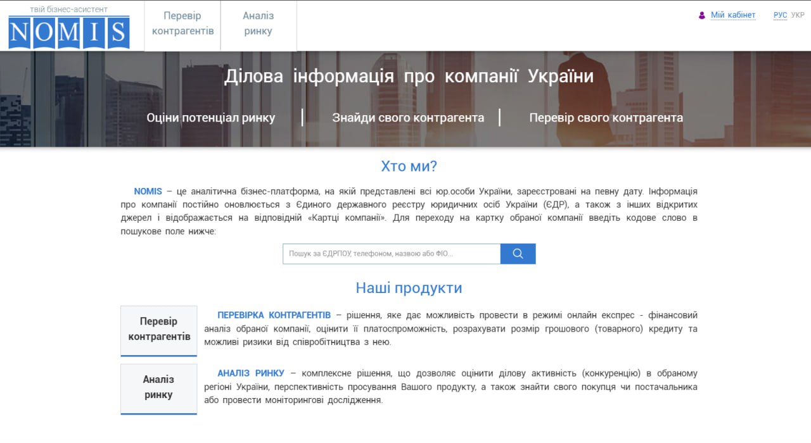811x443 pixels.
Task: Click the magnifier search button
Action: (518, 254)
